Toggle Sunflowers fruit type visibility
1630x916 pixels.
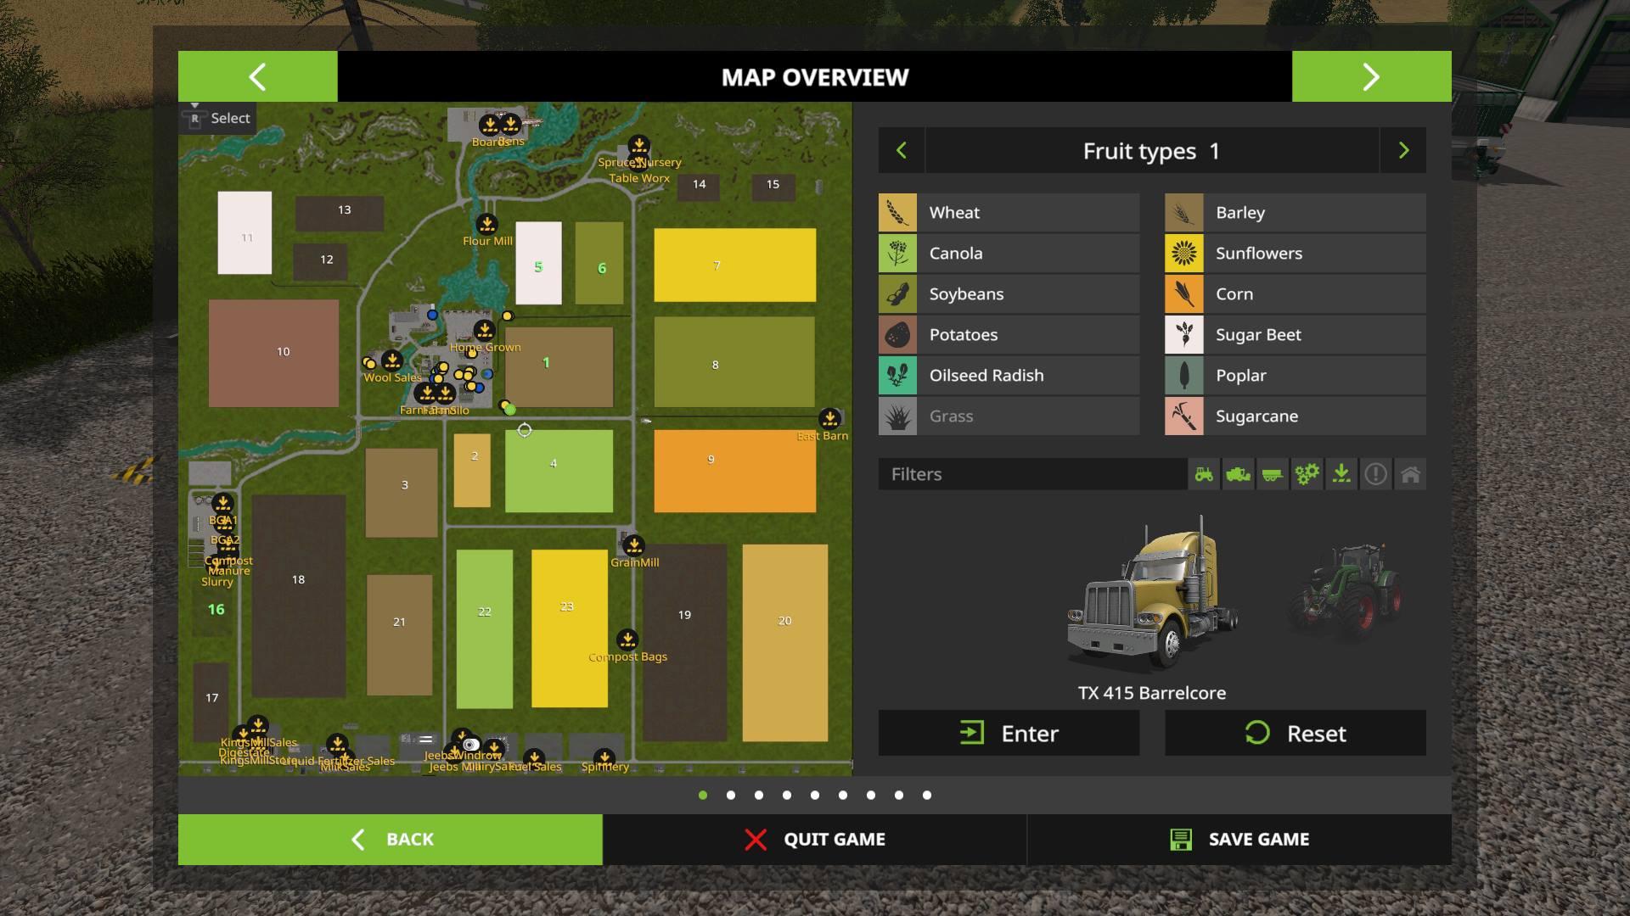(1295, 254)
